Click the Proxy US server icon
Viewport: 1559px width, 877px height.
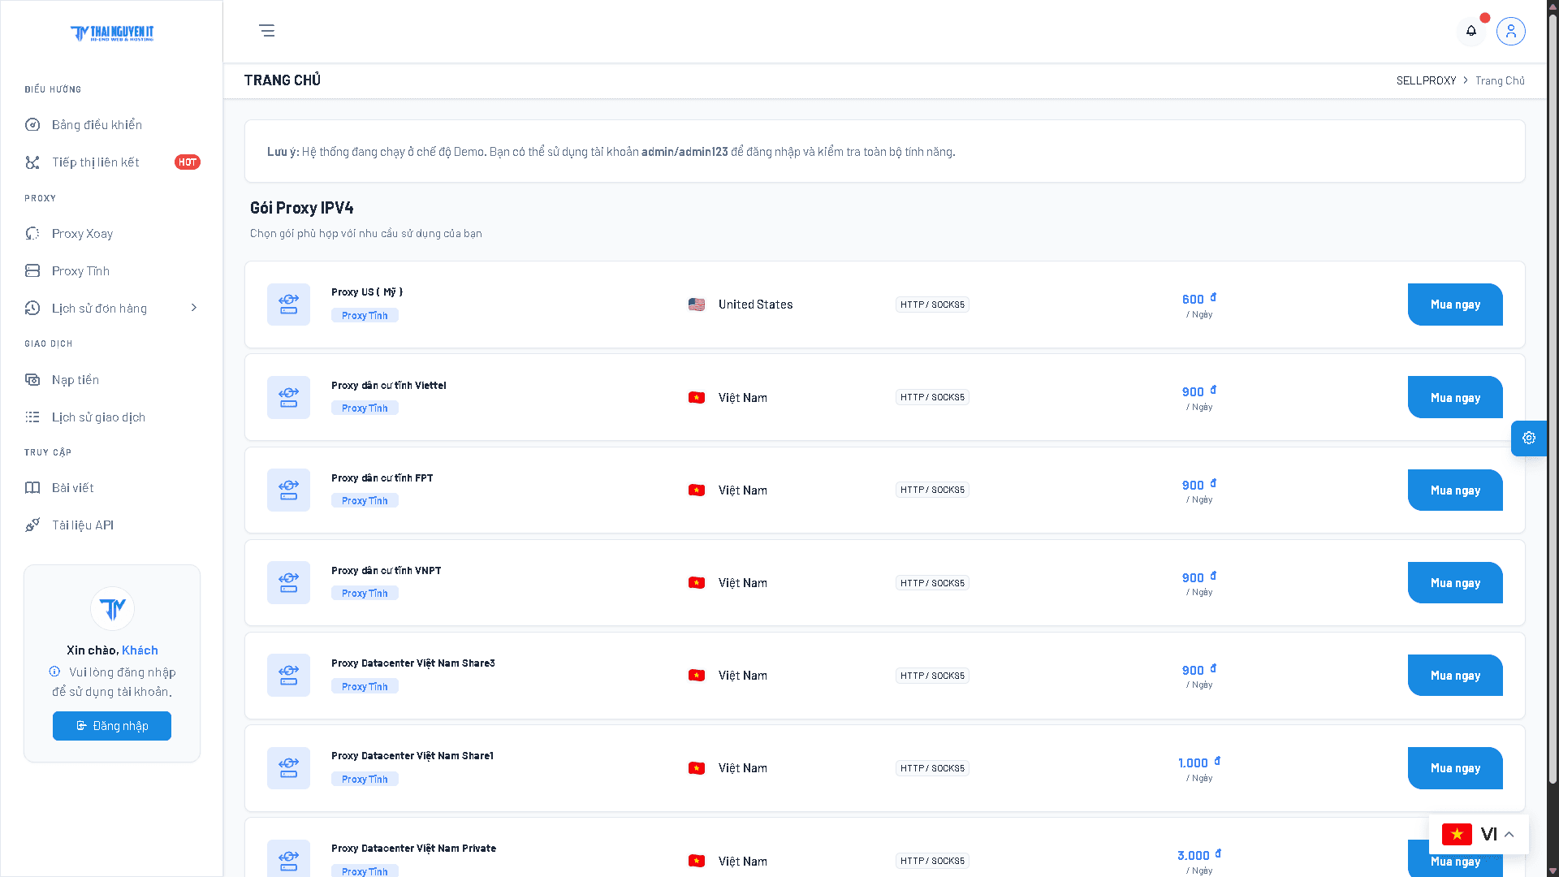(288, 305)
